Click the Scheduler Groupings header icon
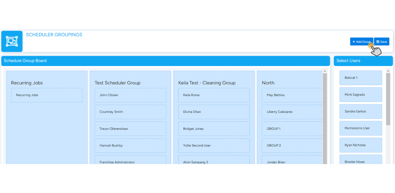The height and width of the screenshot is (193, 395). 12,41
